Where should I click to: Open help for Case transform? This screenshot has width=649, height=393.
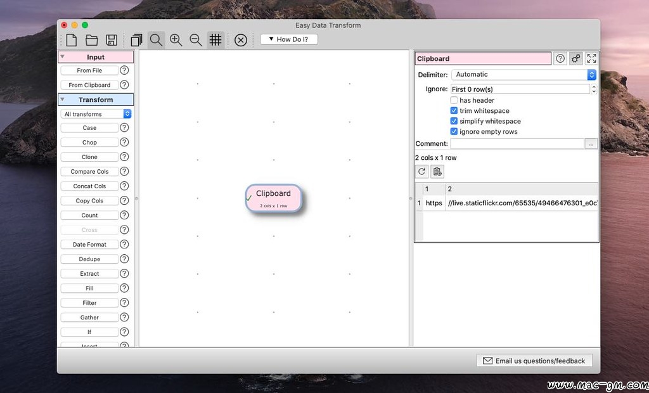[x=124, y=127]
